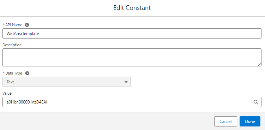Click the WetAreaTemplate text
The width and height of the screenshot is (265, 130).
coord(23,34)
